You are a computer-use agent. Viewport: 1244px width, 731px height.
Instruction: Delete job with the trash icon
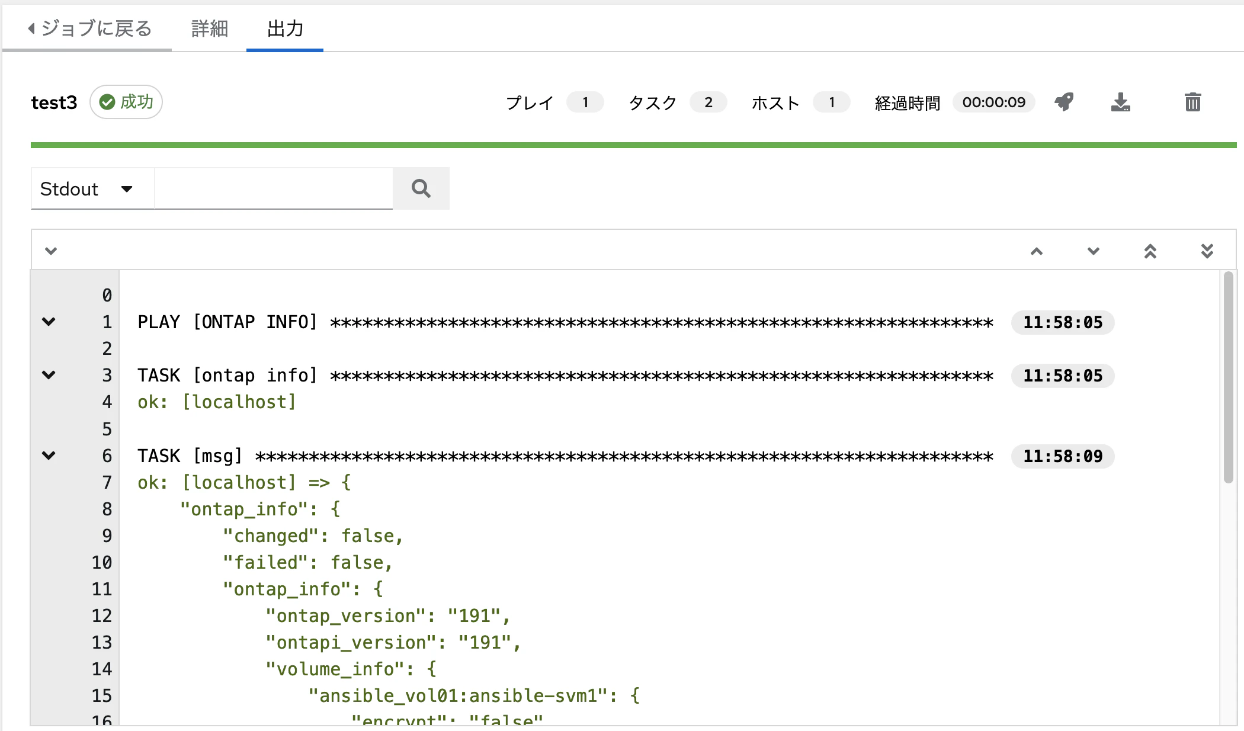(x=1192, y=102)
